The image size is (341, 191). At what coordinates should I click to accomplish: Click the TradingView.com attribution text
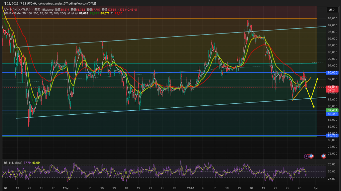pos(77,3)
